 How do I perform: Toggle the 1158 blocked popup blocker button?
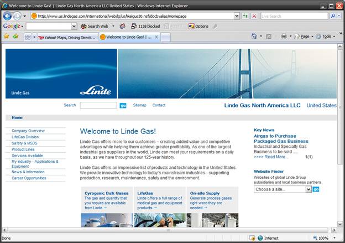145,26
